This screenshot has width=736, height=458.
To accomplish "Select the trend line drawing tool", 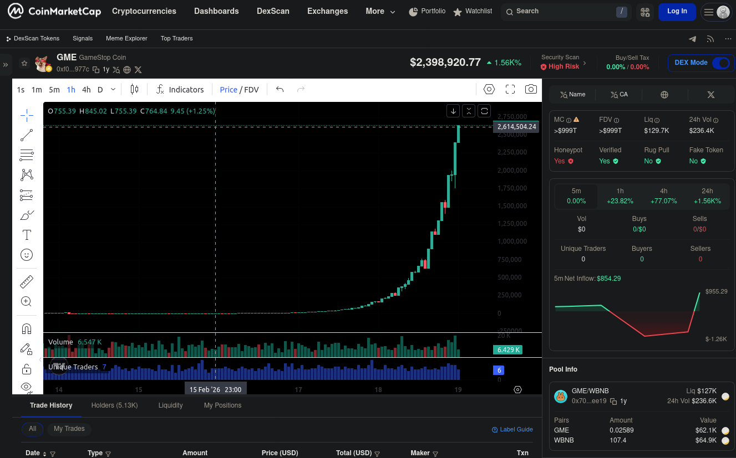I will click(27, 135).
